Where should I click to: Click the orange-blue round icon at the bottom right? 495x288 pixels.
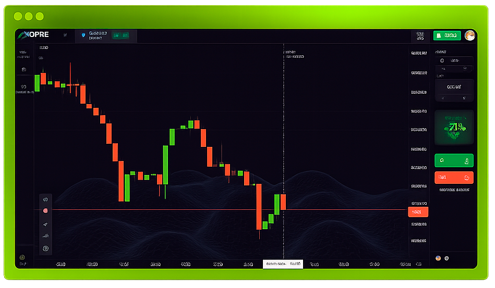pyautogui.click(x=438, y=258)
